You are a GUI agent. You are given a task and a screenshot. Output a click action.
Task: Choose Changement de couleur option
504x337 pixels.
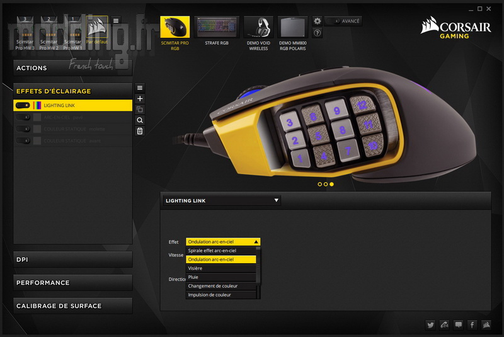pos(221,286)
